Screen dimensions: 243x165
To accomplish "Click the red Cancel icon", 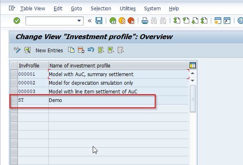I will click(131, 21).
